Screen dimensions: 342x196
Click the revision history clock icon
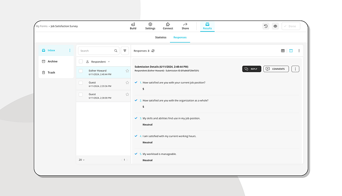(266, 26)
